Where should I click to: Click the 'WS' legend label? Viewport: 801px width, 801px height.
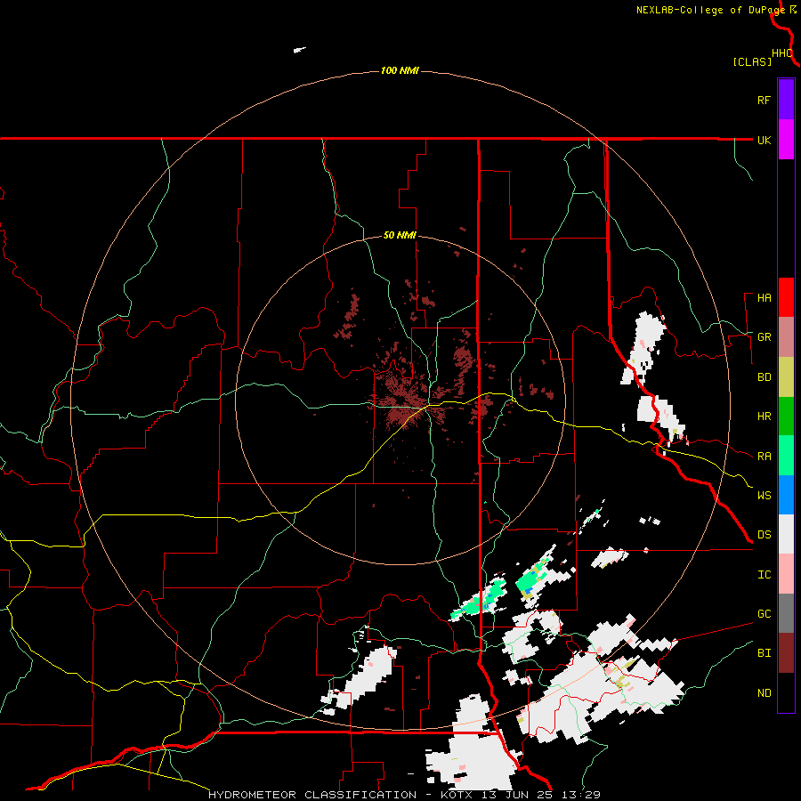764,496
